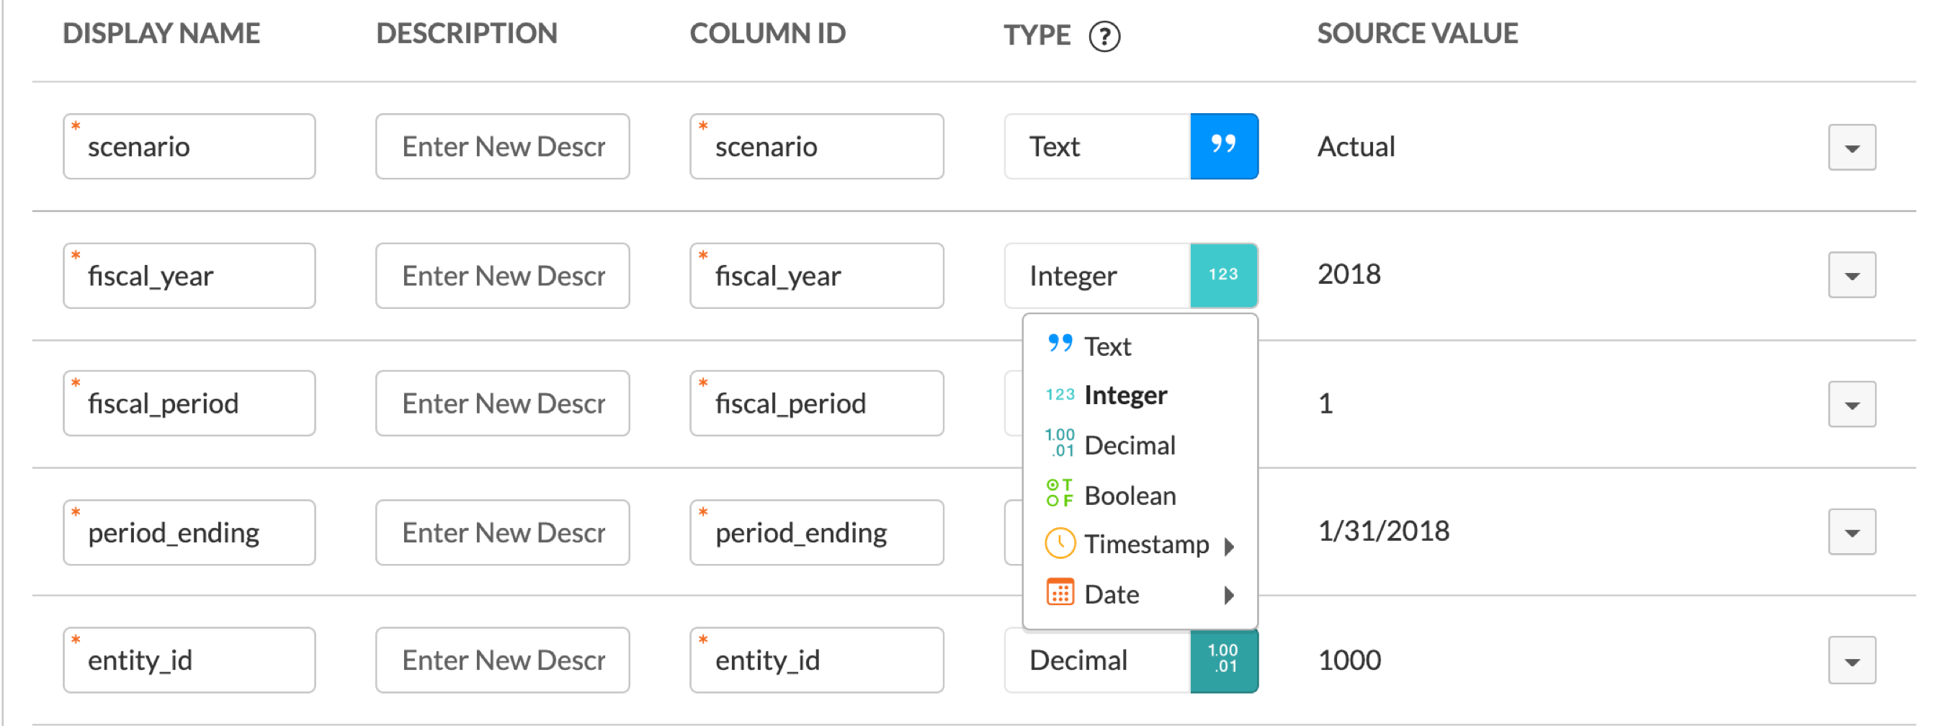
Task: Click the Decimal 1.00/.01 icon on entity_id row
Action: [x=1224, y=660]
